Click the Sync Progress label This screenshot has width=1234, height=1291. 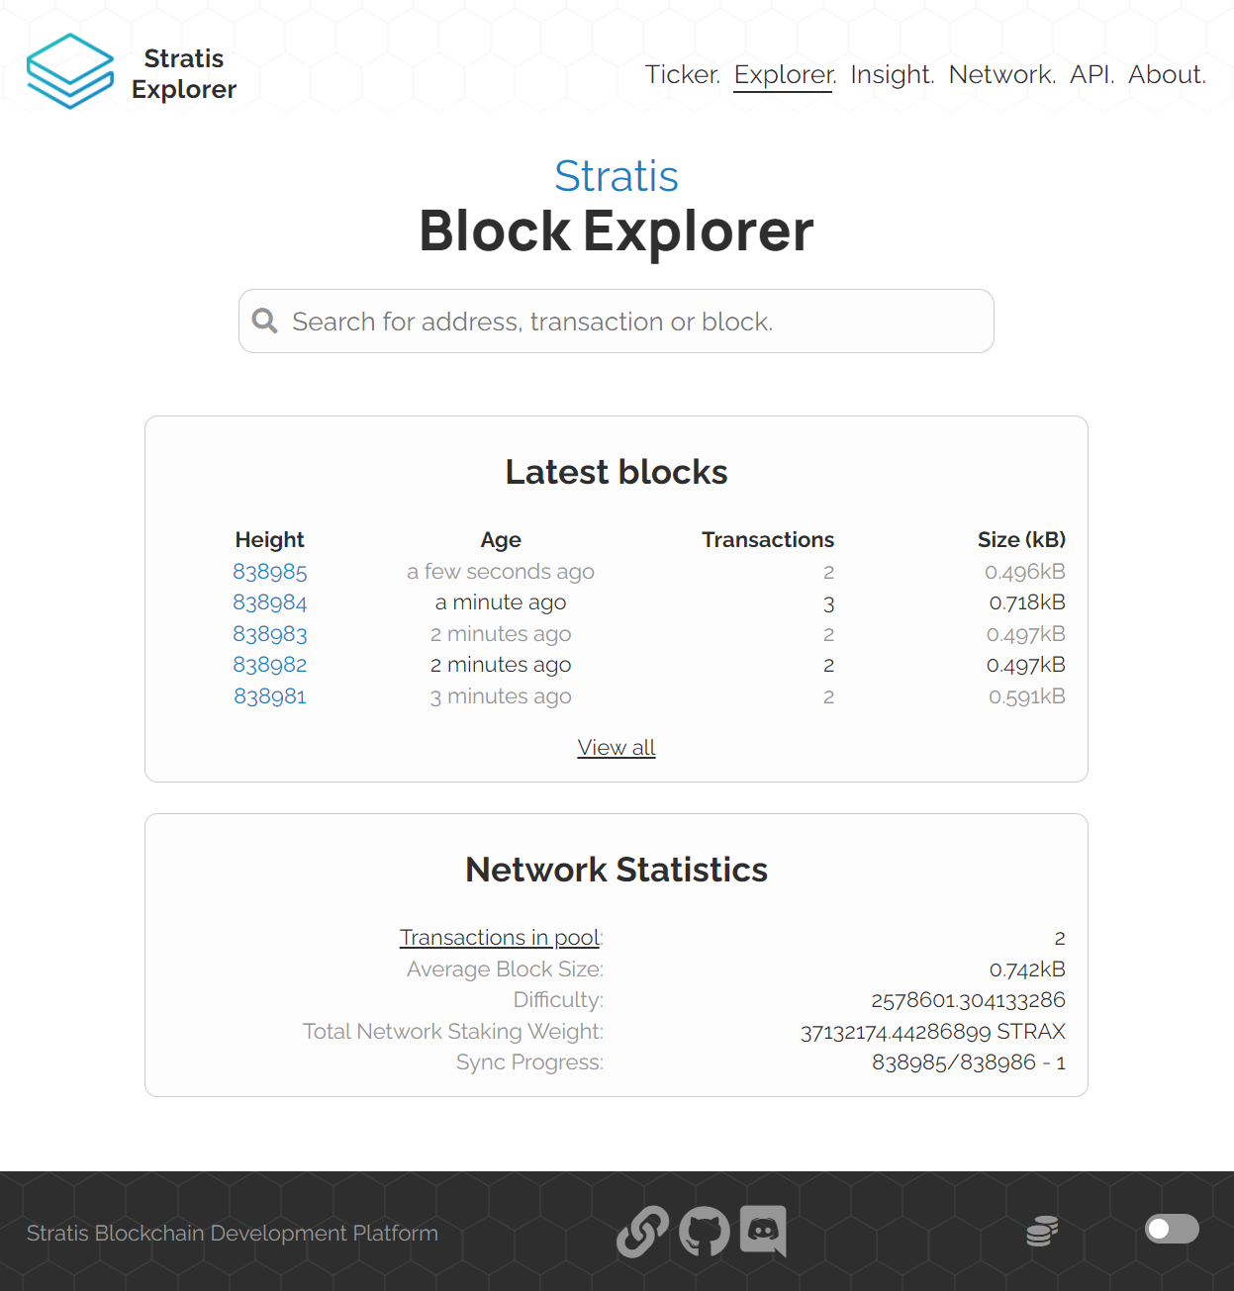tap(529, 1062)
